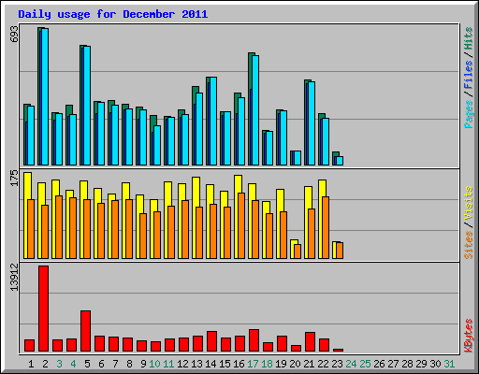The height and width of the screenshot is (374, 479).
Task: Select day 22 on the x-axis
Action: 323,364
